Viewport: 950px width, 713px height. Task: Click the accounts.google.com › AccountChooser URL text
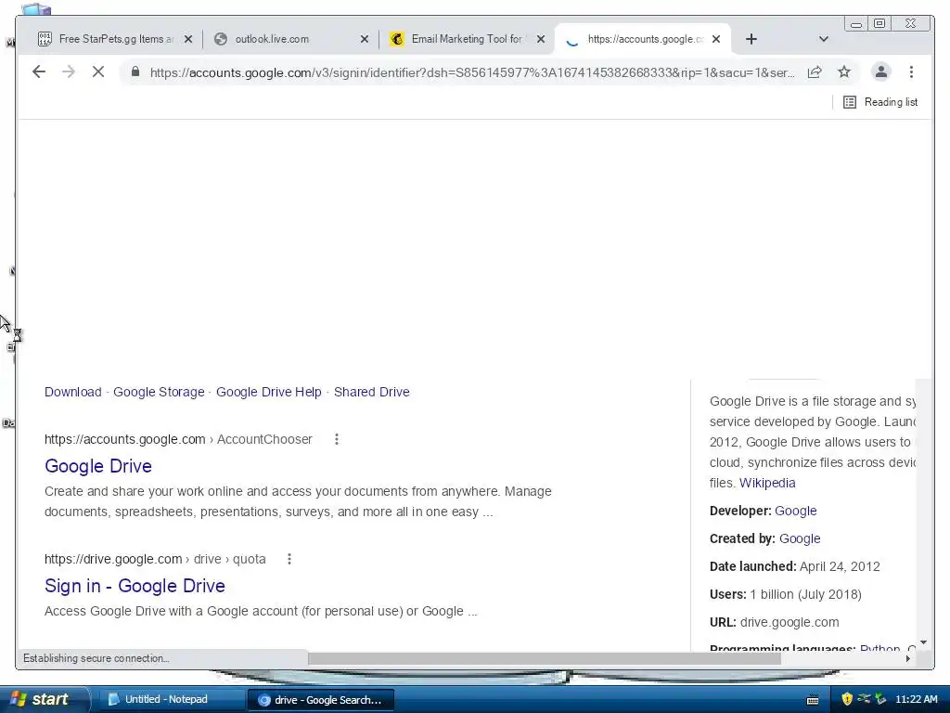pos(178,439)
